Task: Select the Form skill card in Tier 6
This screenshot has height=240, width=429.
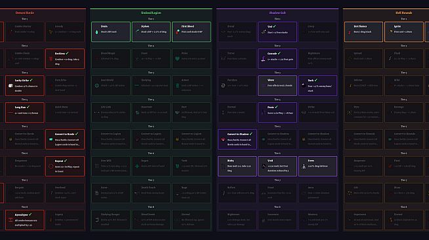Action: point(317,166)
